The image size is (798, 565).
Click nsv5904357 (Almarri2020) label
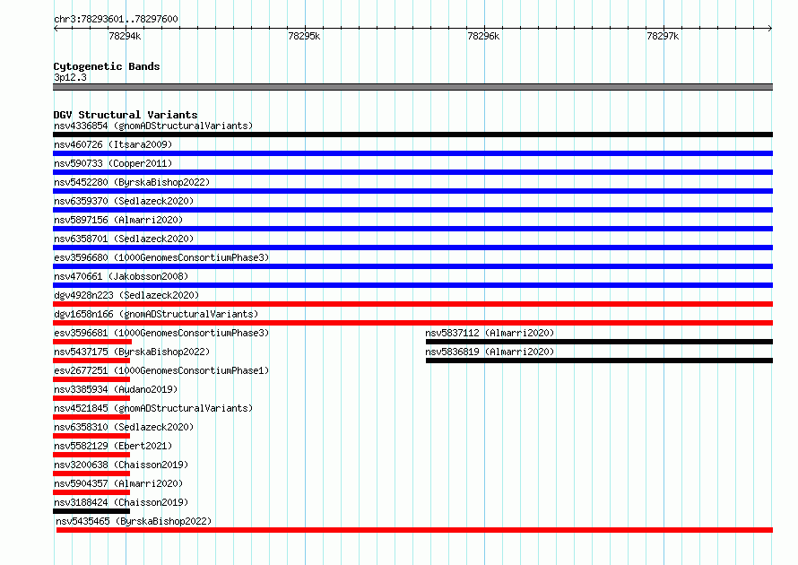(118, 483)
